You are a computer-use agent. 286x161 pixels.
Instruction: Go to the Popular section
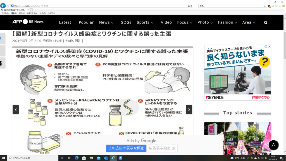(86, 22)
